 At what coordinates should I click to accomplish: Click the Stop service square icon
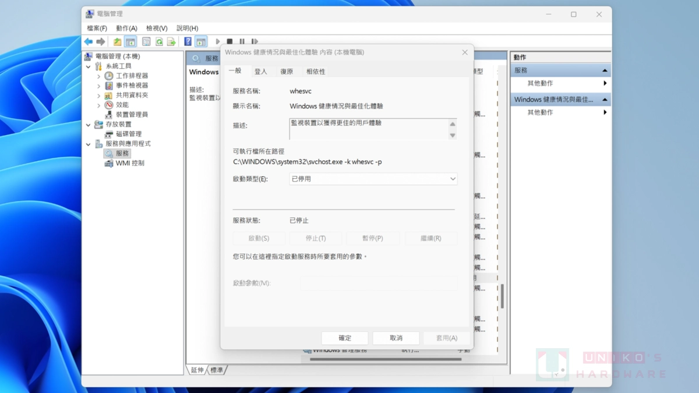(x=230, y=42)
